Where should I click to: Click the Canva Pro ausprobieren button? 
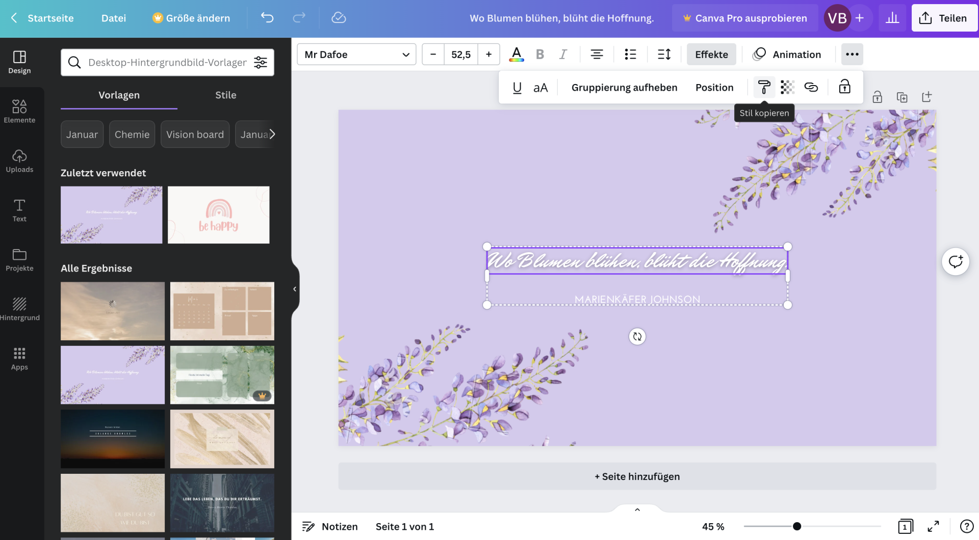[744, 18]
